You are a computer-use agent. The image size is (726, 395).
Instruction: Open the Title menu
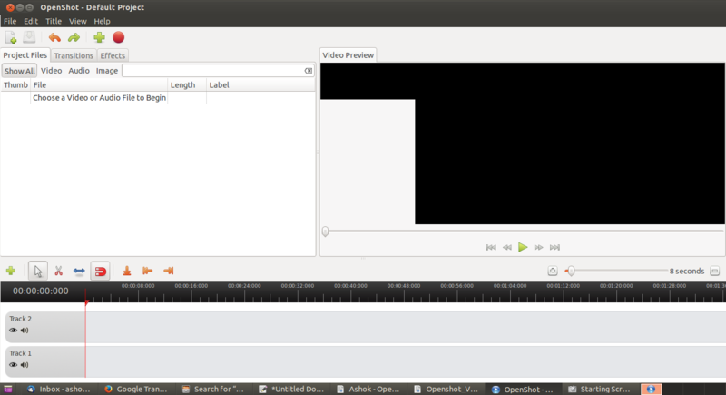click(x=54, y=21)
